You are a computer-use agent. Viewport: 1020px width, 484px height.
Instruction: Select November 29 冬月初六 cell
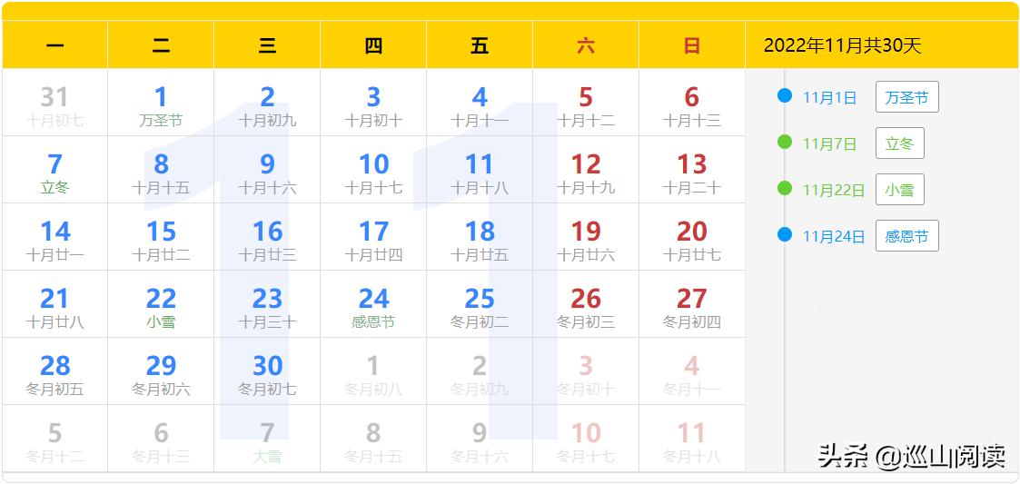(161, 371)
